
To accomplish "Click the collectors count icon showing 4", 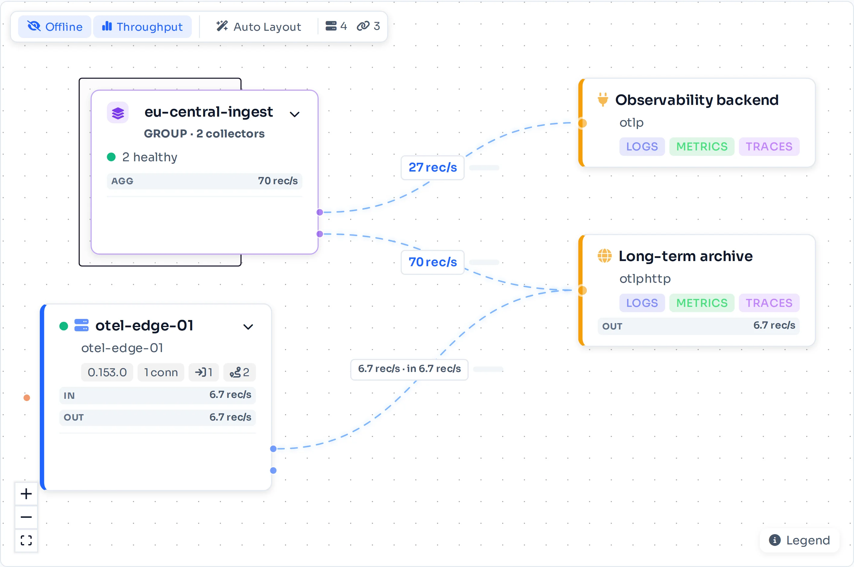I will coord(331,26).
